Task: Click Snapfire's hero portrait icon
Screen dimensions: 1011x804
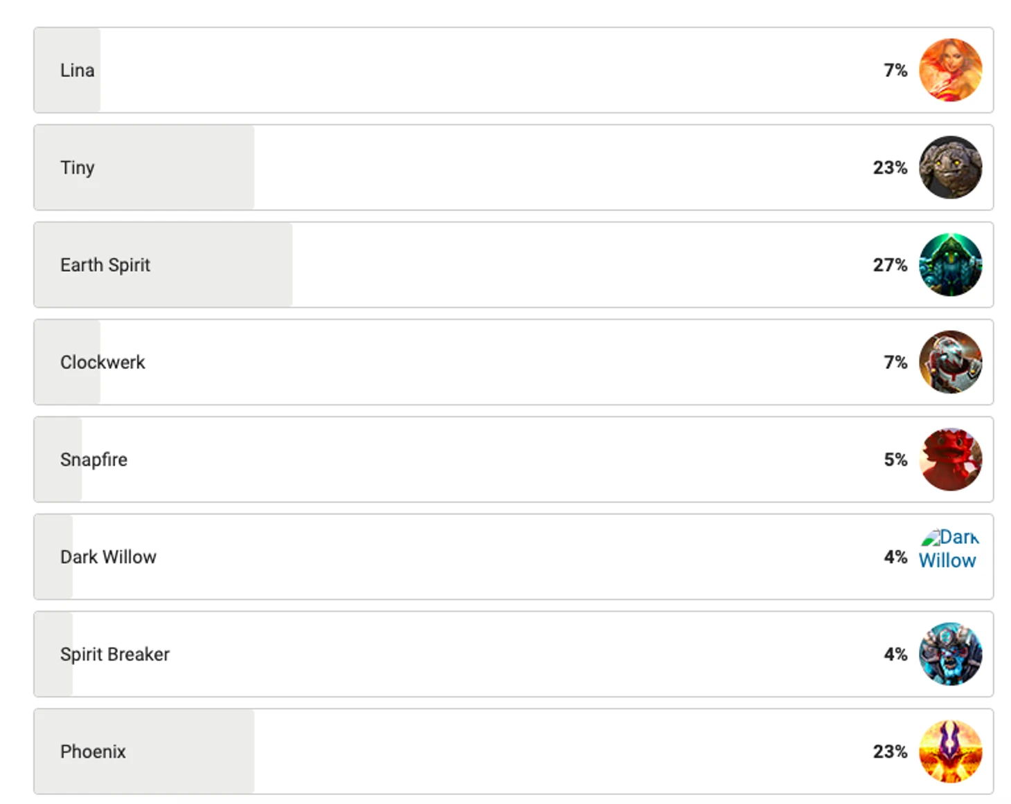Action: click(950, 459)
